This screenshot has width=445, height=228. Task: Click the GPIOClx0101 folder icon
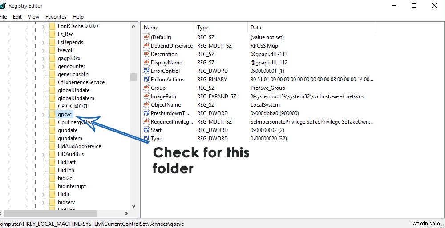52,106
